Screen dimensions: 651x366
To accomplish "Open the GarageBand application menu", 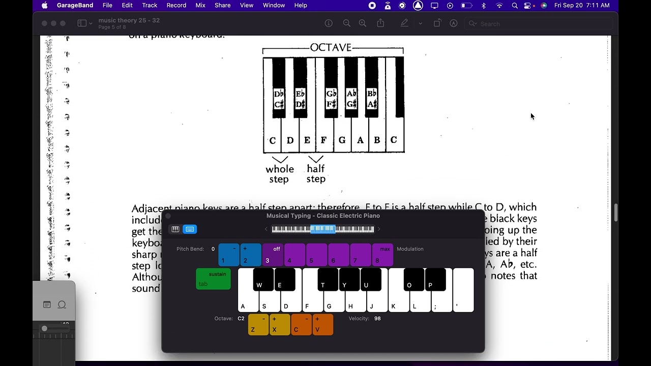I will pyautogui.click(x=74, y=5).
